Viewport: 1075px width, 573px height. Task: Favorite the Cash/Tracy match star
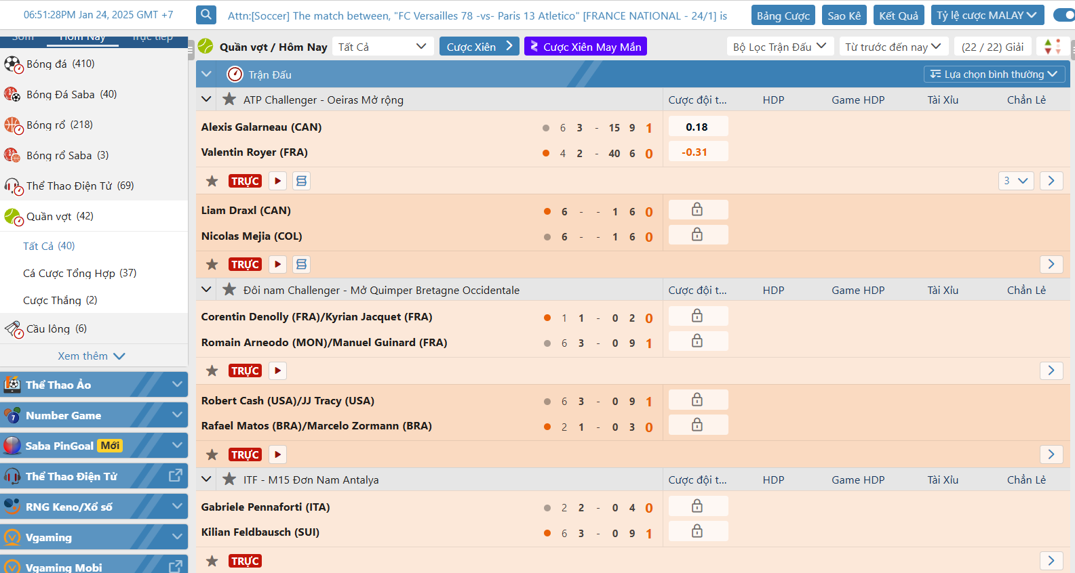pos(212,454)
